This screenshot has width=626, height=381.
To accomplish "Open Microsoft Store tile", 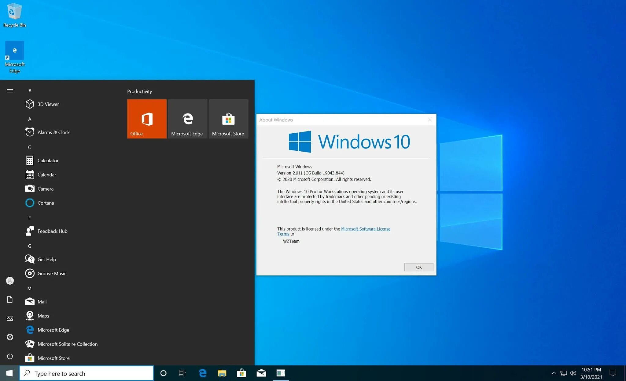I will 229,119.
